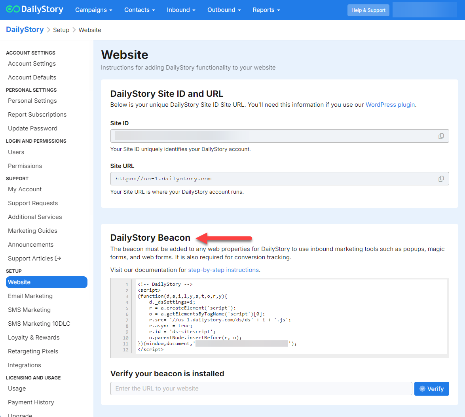The height and width of the screenshot is (417, 465).
Task: Open Payment History
Action: (31, 402)
